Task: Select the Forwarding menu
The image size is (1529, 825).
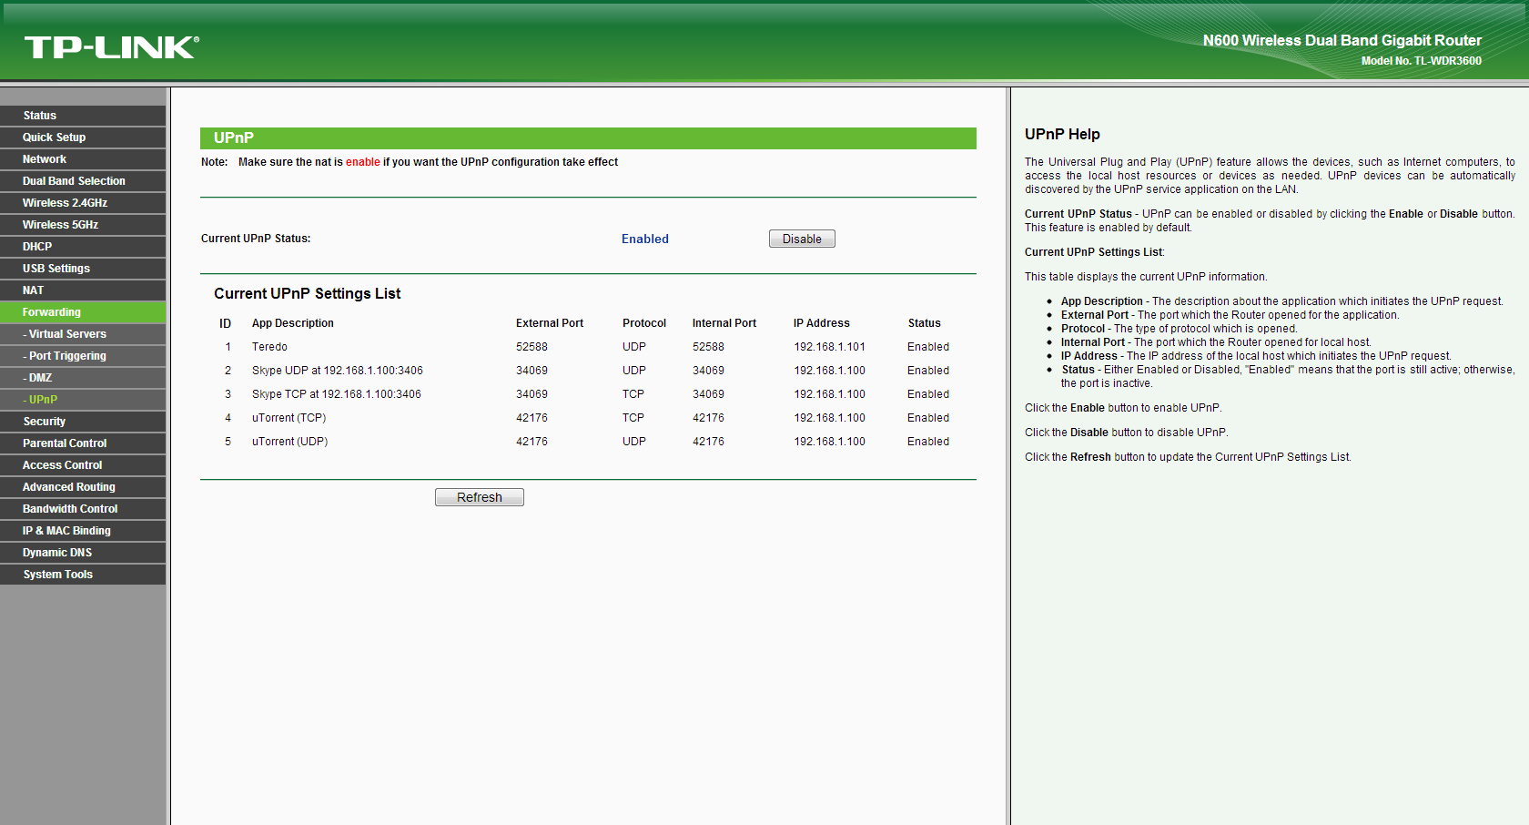Action: (x=83, y=312)
